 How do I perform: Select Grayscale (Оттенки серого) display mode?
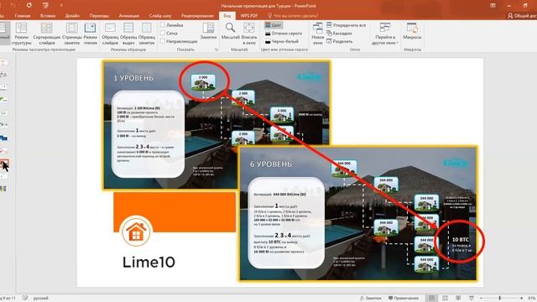tap(284, 34)
